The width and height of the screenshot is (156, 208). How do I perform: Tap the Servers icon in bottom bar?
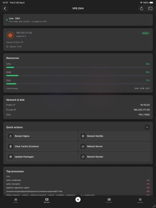click(x=47, y=199)
